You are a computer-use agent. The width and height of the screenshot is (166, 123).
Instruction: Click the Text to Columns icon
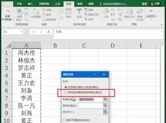click(x=106, y=12)
